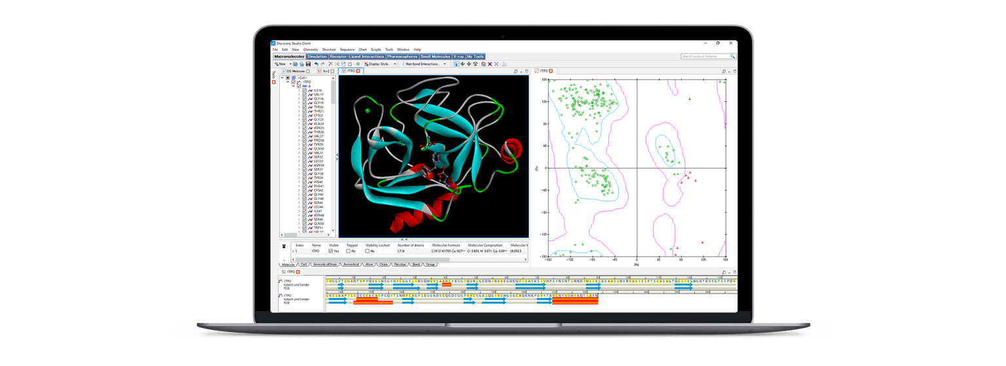Undo the last action

316,64
